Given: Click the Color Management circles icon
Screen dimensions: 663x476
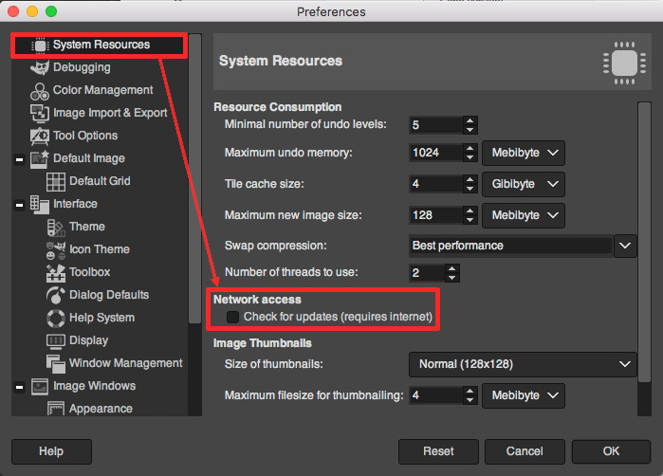Looking at the screenshot, I should [x=39, y=91].
